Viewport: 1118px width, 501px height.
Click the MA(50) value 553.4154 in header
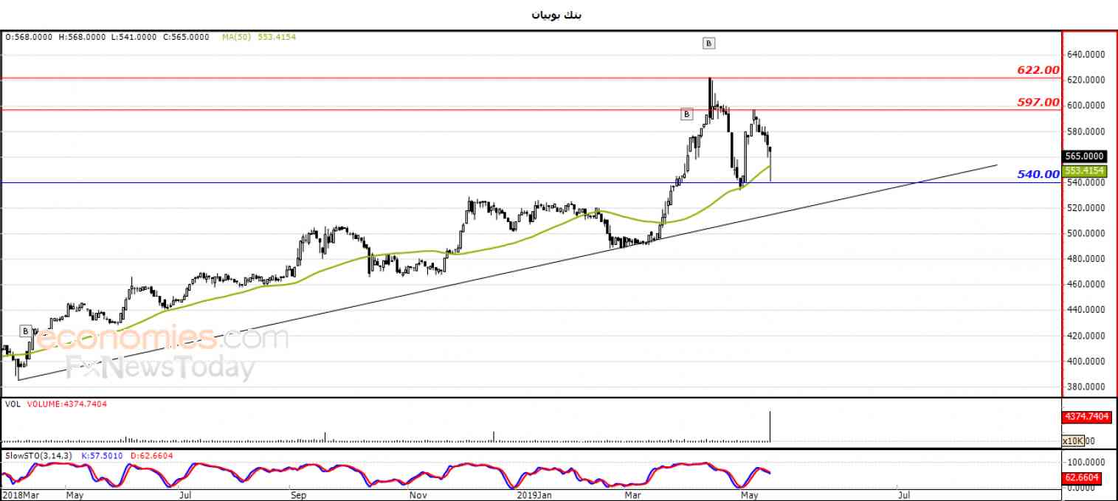tap(277, 36)
